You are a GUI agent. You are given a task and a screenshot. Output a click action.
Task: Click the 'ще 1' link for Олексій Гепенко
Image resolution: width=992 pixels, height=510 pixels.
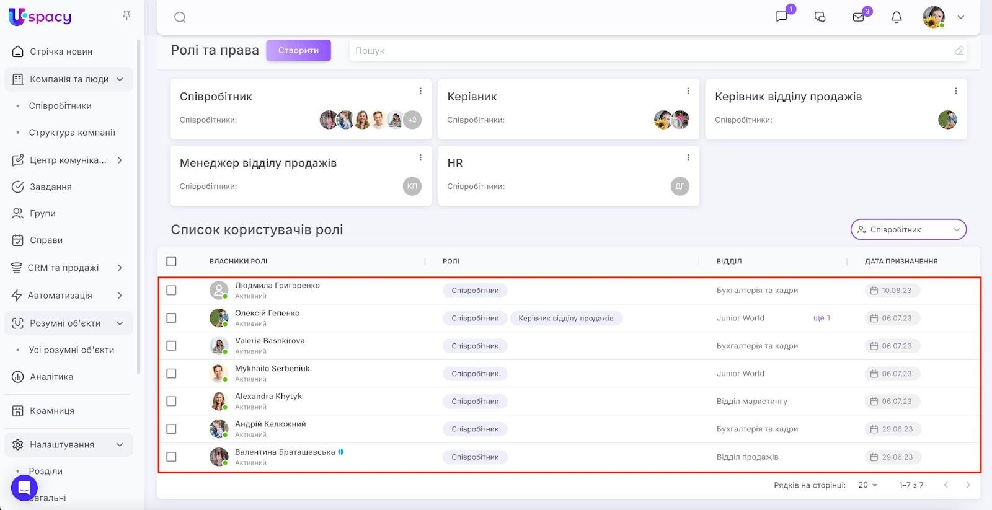click(x=821, y=318)
